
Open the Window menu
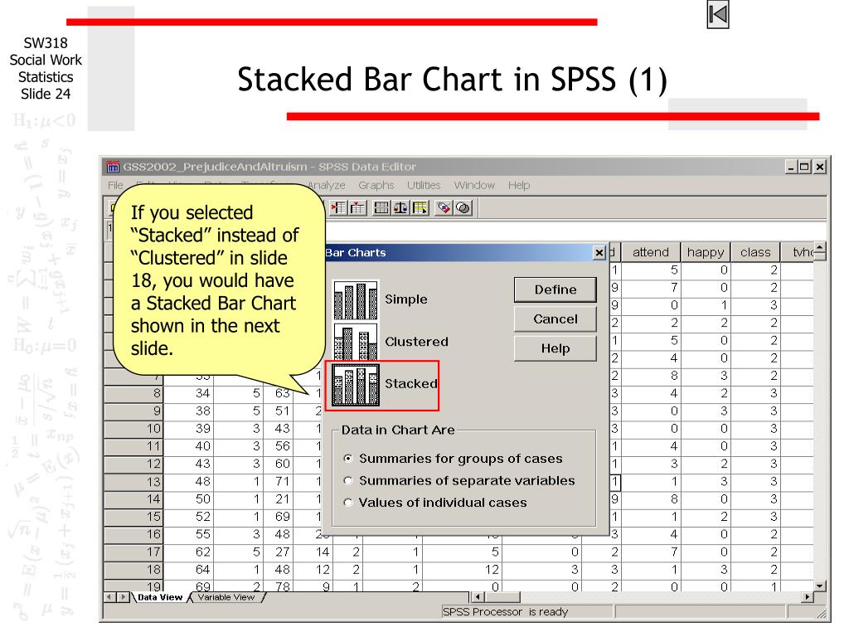coord(474,185)
